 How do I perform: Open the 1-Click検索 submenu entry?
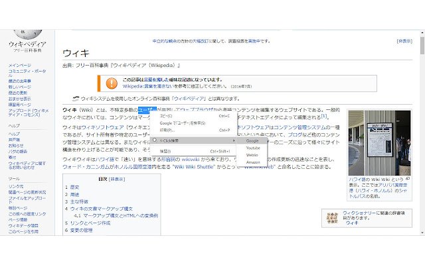(x=193, y=140)
